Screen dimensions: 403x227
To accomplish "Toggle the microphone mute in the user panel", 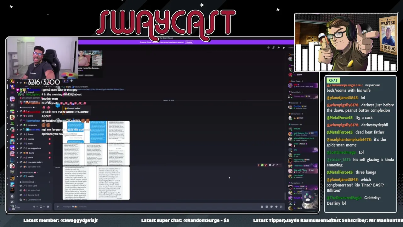I will coord(34,207).
